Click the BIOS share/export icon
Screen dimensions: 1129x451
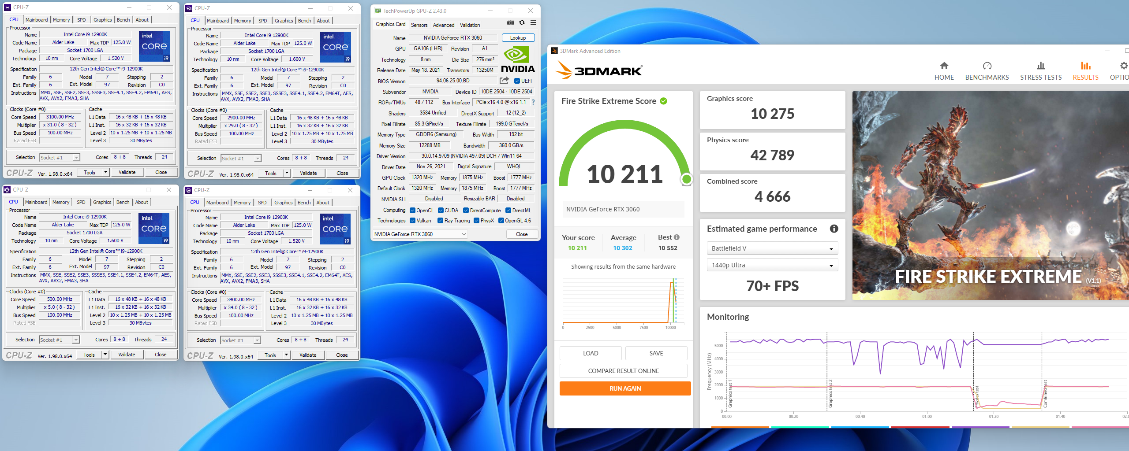[x=504, y=81]
